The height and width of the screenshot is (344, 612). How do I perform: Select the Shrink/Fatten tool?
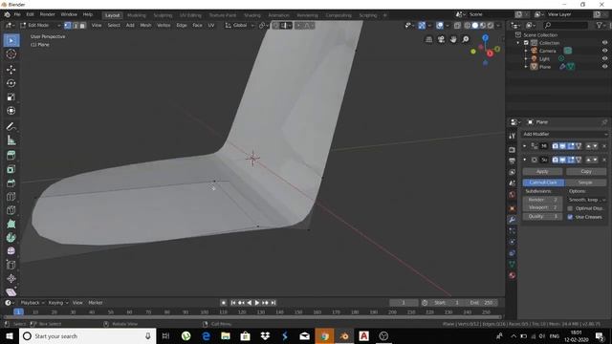[x=11, y=278]
